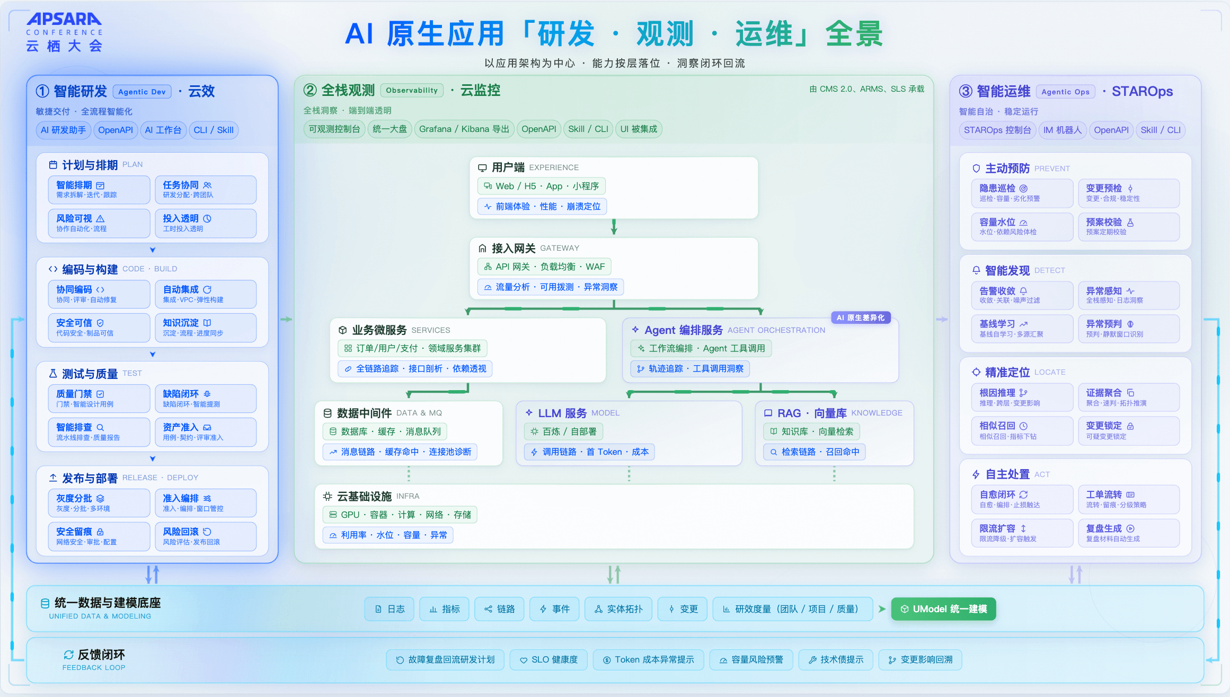Select the Grafana / Kibana 导出 pill
1230x697 pixels.
point(464,129)
